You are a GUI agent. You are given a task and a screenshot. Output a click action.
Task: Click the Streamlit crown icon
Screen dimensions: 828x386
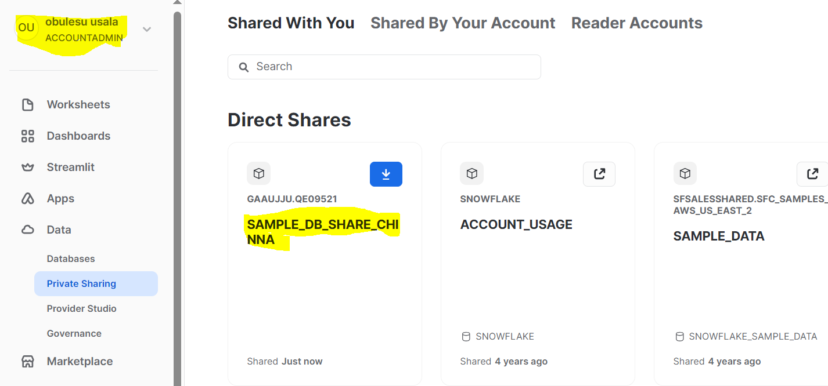[27, 167]
